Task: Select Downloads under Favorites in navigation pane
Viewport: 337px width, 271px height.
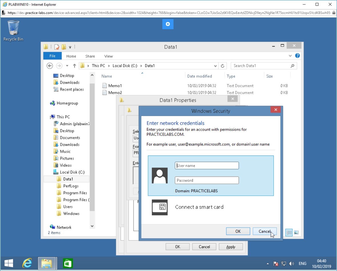Action: [x=66, y=83]
